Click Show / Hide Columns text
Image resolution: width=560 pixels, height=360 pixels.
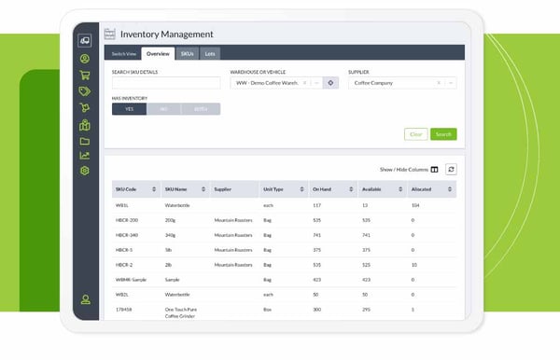[404, 170]
